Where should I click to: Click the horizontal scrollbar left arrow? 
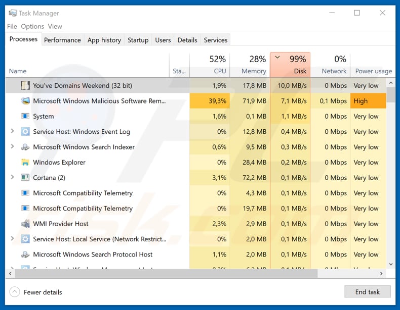click(10, 274)
